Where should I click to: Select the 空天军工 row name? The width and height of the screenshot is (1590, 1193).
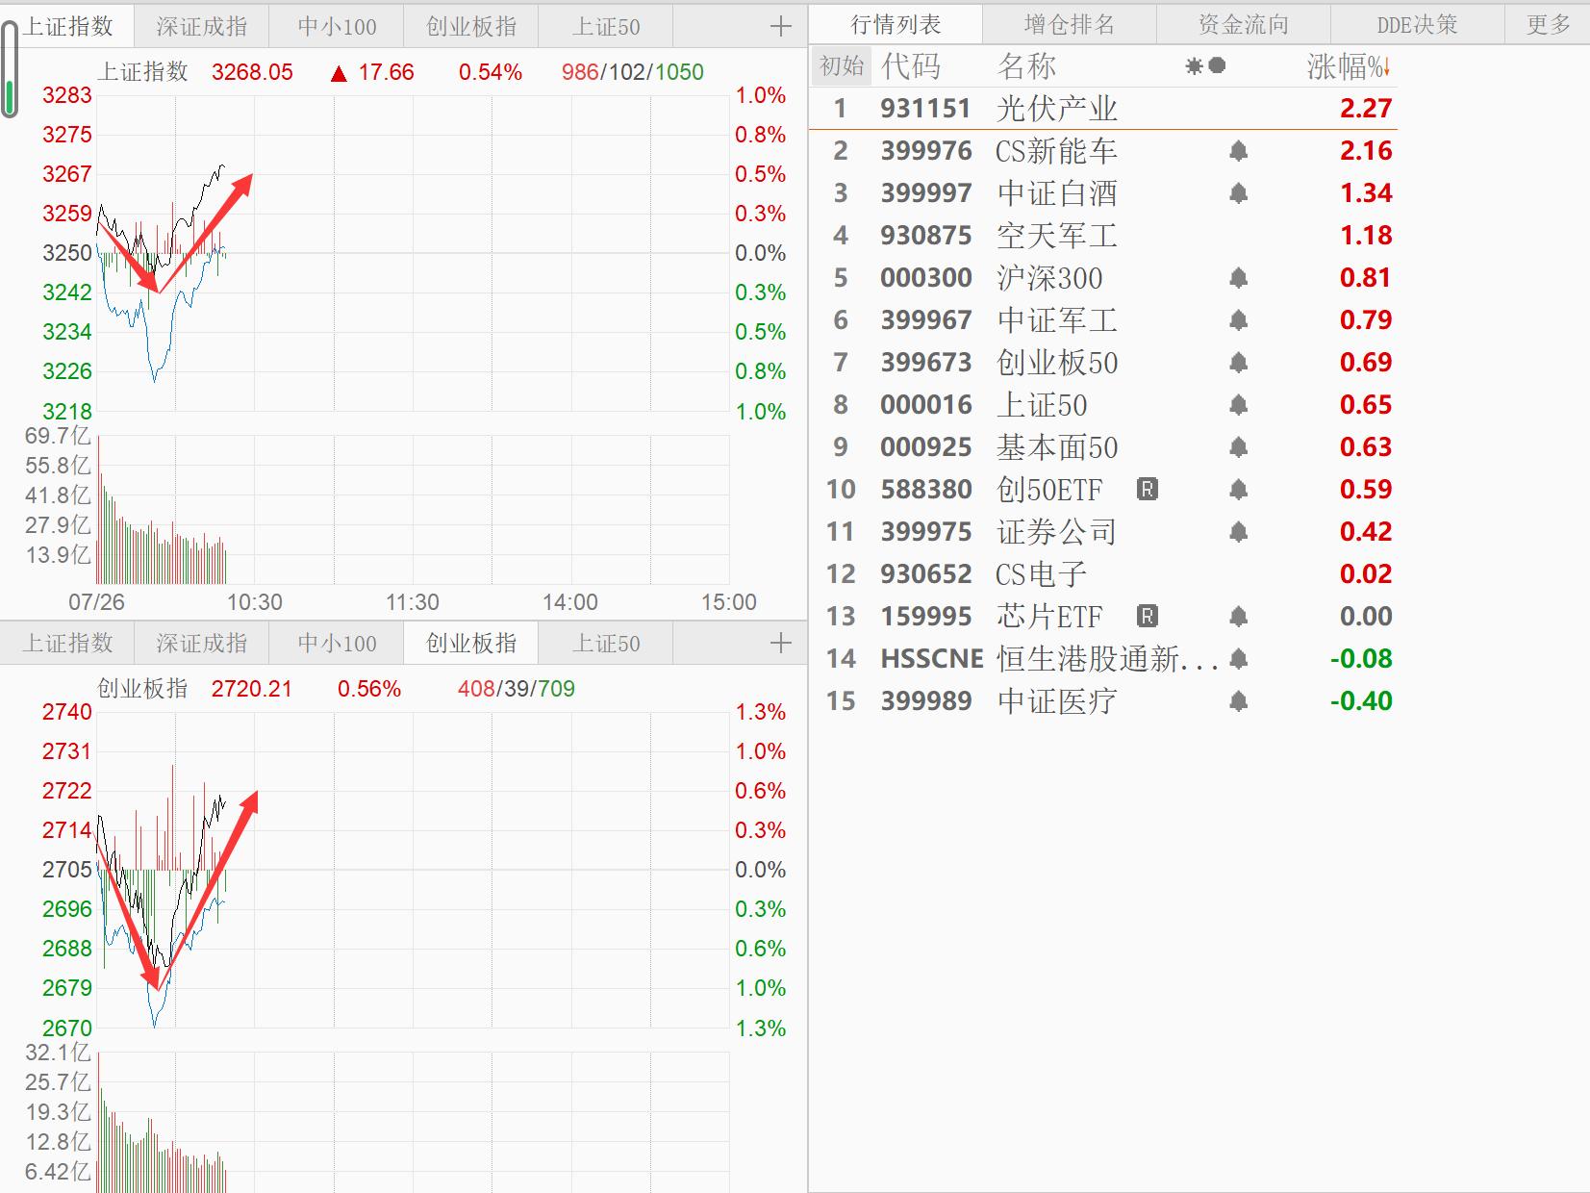tap(1056, 236)
